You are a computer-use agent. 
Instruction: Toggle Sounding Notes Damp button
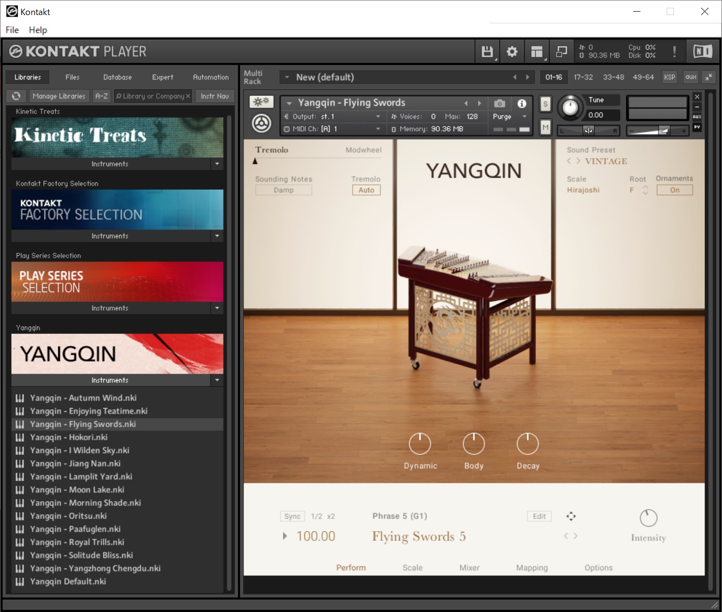[284, 190]
